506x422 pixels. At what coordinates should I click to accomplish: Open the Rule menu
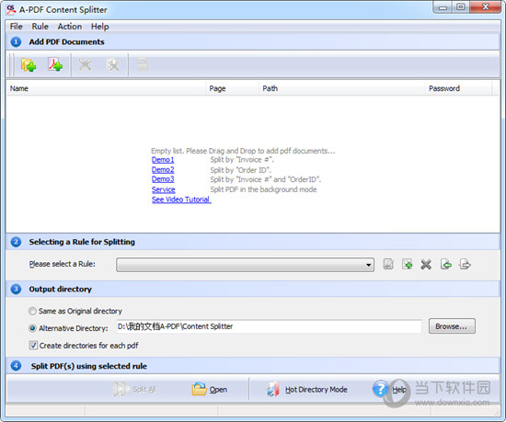[x=40, y=27]
